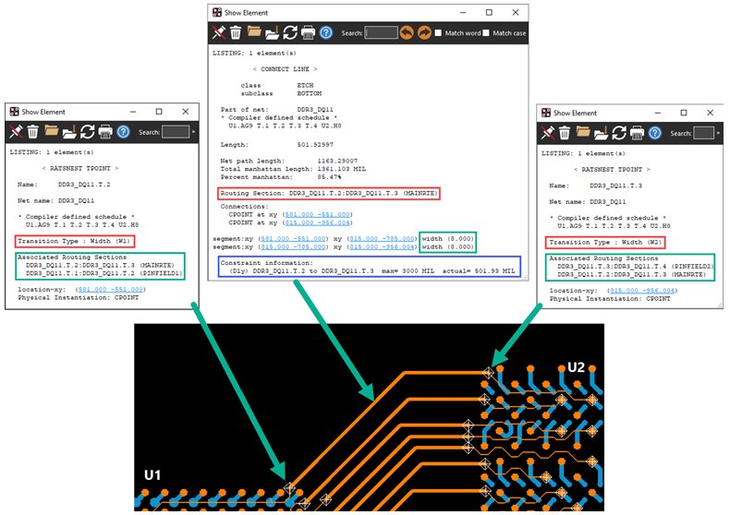The height and width of the screenshot is (515, 730).
Task: Print listing from middle Show Element window
Action: click(x=309, y=32)
